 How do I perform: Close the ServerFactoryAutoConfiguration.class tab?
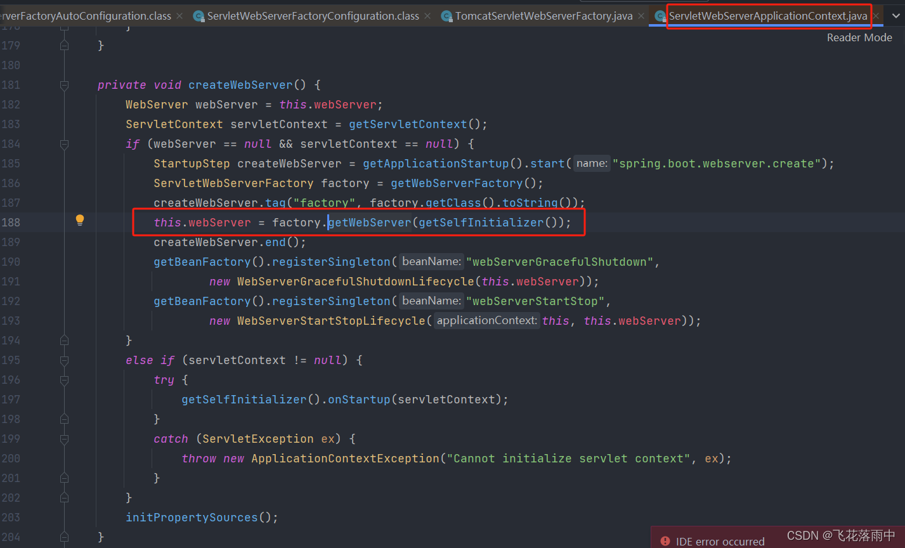(179, 16)
